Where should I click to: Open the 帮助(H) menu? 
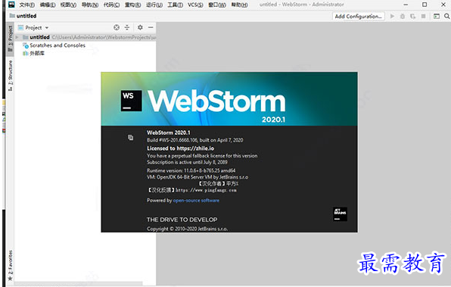pyautogui.click(x=239, y=5)
